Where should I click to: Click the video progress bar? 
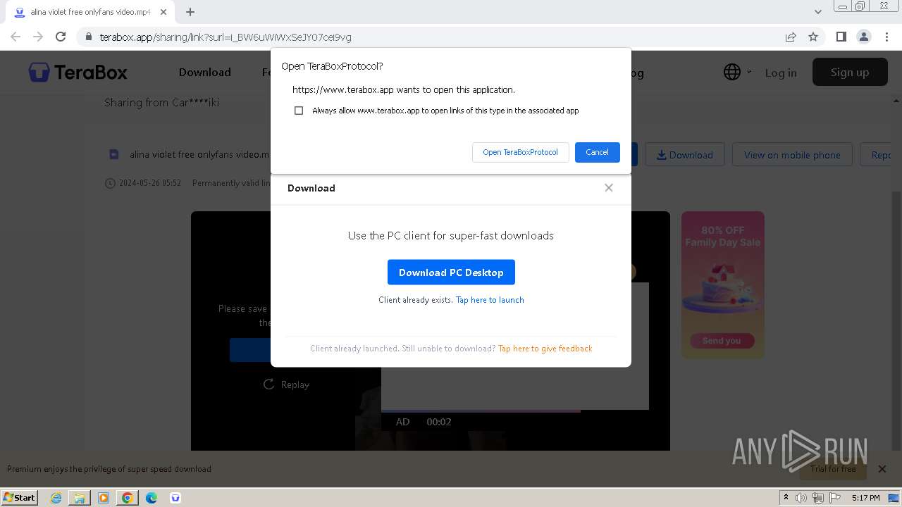point(481,411)
